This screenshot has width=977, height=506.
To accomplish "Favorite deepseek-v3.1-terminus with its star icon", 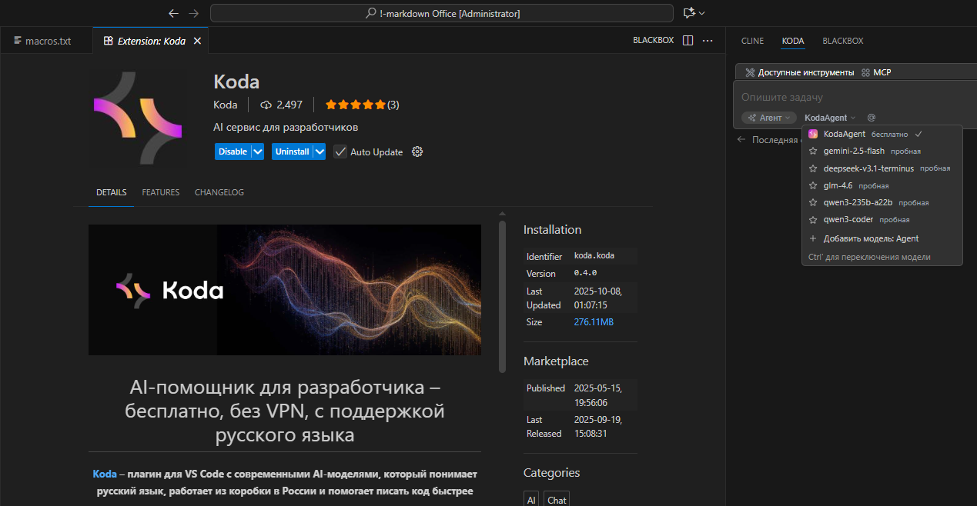I will point(813,168).
